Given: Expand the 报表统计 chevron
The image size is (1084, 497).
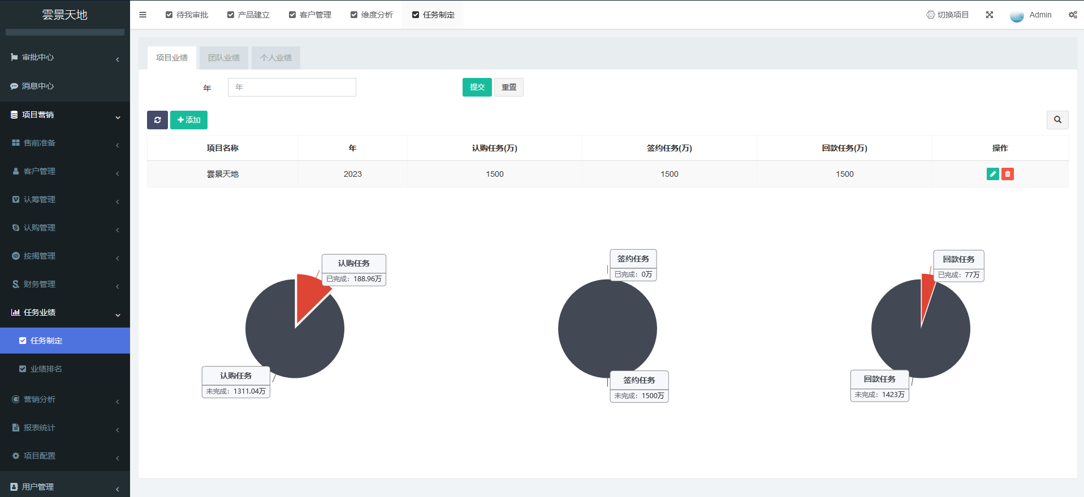Looking at the screenshot, I should (x=118, y=430).
